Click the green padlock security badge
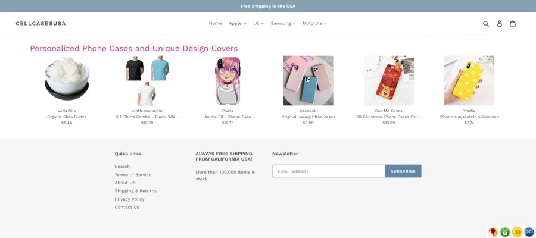This screenshot has height=238, width=536. (x=505, y=231)
